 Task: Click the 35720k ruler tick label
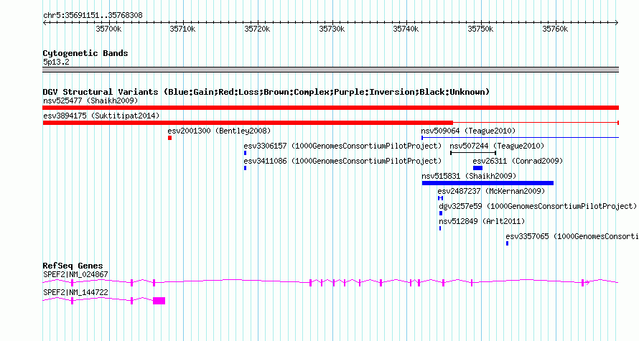pos(257,29)
